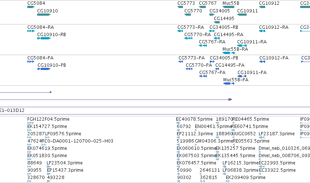Viewport: 310px width, 183px height.
Task: Select transcript CG10910-RB
Action: pos(44,38)
